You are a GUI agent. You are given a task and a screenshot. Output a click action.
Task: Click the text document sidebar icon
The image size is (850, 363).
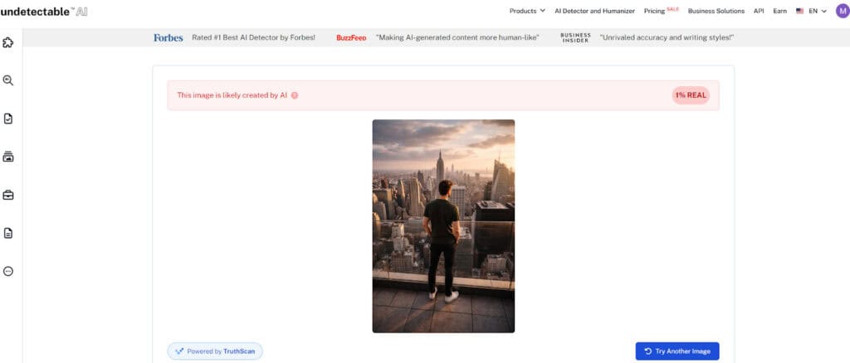click(x=8, y=233)
